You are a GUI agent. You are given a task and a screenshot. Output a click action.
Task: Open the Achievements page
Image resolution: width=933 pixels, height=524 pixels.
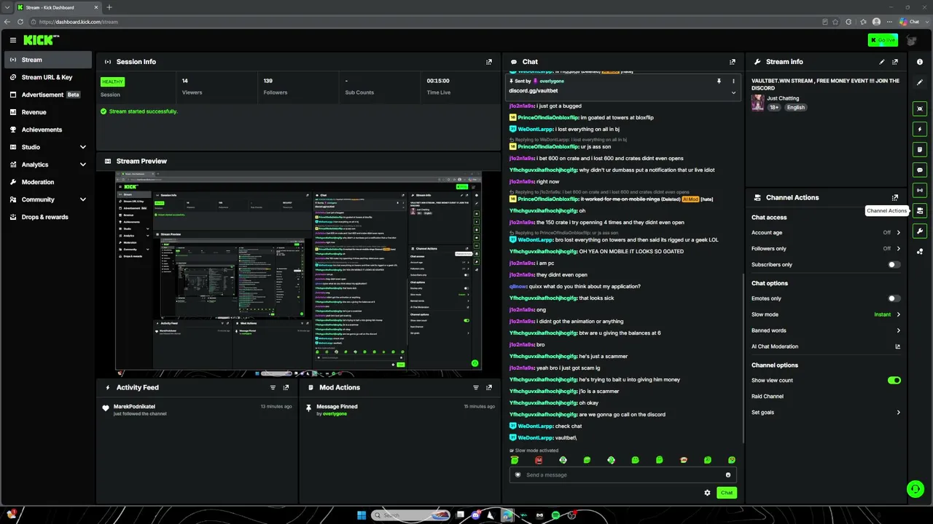pyautogui.click(x=47, y=130)
